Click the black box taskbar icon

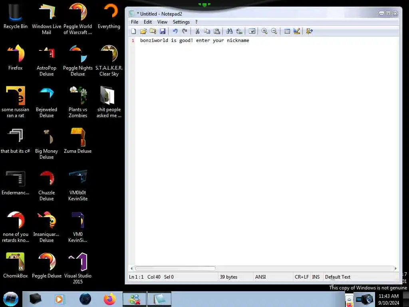tap(35, 299)
